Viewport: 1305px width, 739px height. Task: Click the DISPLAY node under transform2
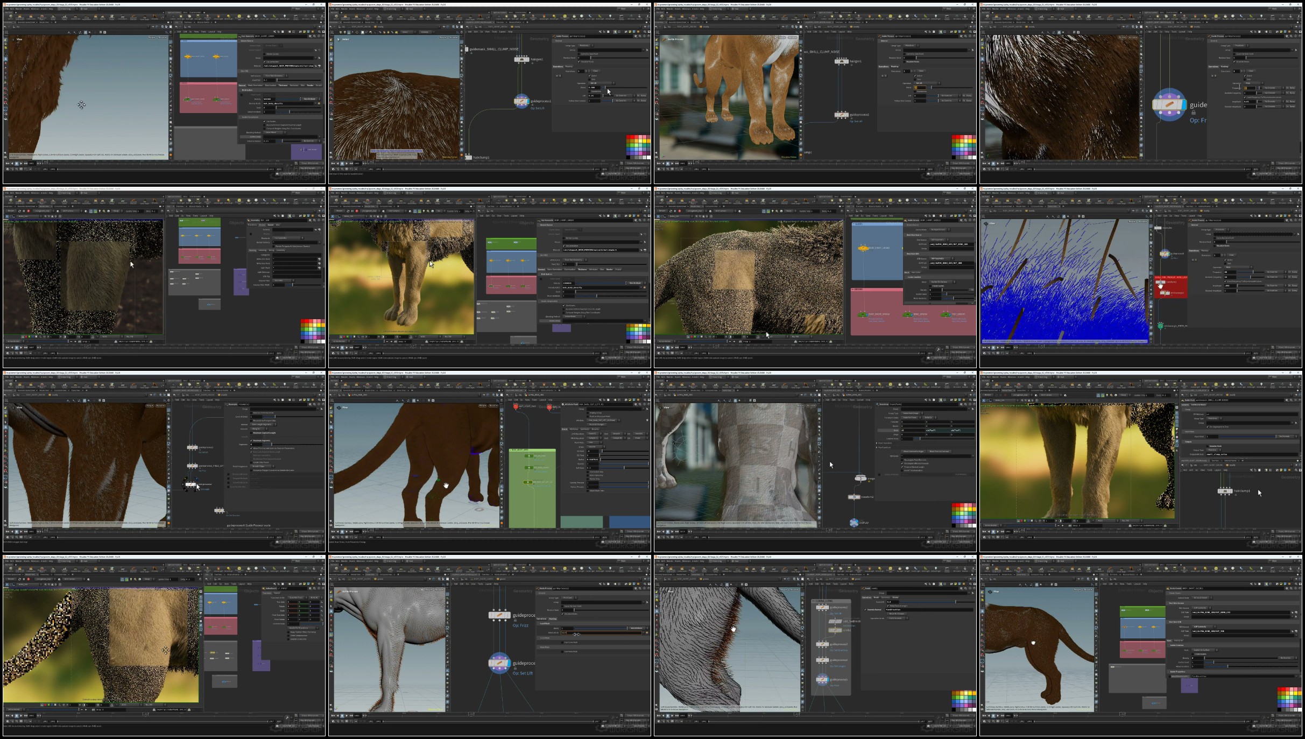pos(854,522)
